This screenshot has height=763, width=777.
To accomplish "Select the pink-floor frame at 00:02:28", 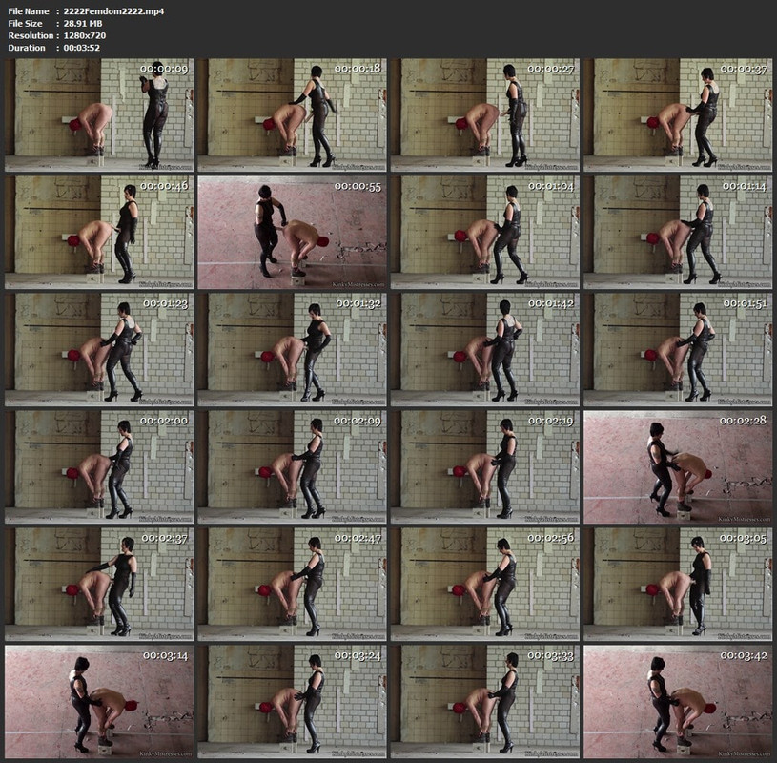I will pos(678,467).
